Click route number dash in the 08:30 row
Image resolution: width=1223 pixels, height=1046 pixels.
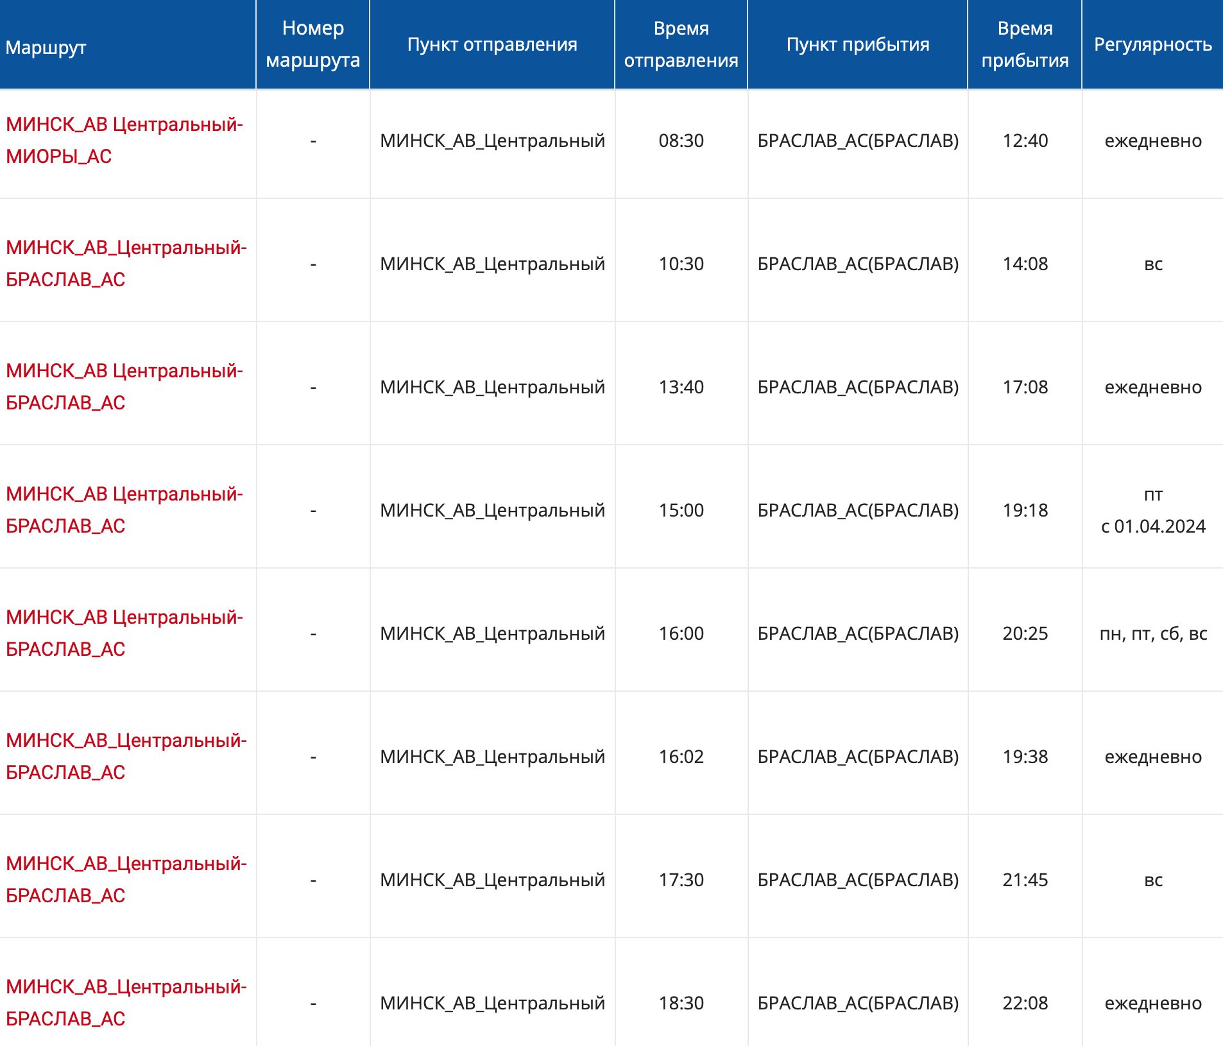(x=313, y=141)
